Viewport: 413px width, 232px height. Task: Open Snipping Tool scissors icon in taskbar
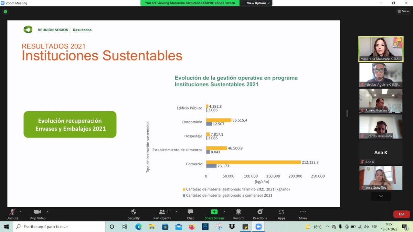point(219,227)
